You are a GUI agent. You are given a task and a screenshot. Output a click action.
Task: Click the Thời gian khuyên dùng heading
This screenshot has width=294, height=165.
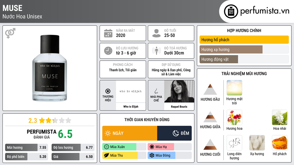click(147, 120)
